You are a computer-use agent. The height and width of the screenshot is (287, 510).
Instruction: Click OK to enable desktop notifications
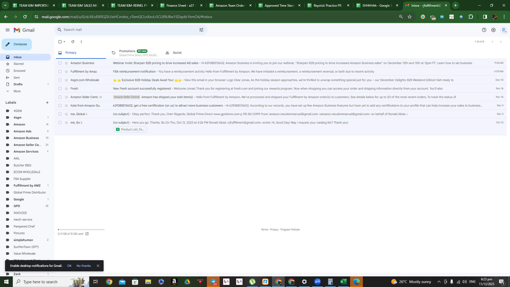tap(69, 266)
